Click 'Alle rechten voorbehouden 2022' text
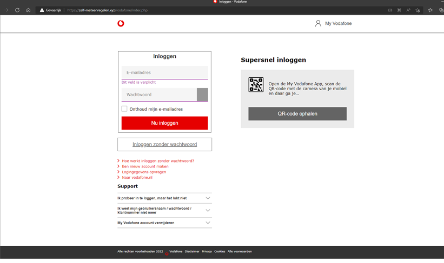Image resolution: width=444 pixels, height=263 pixels. (140, 252)
